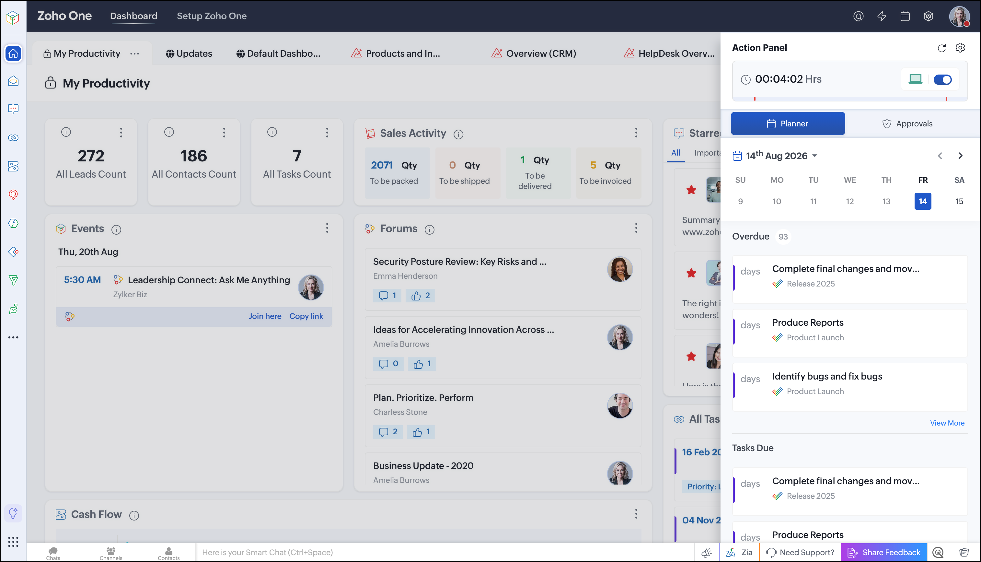Click Share Feedback button
Screen dimensions: 981x562
point(884,552)
